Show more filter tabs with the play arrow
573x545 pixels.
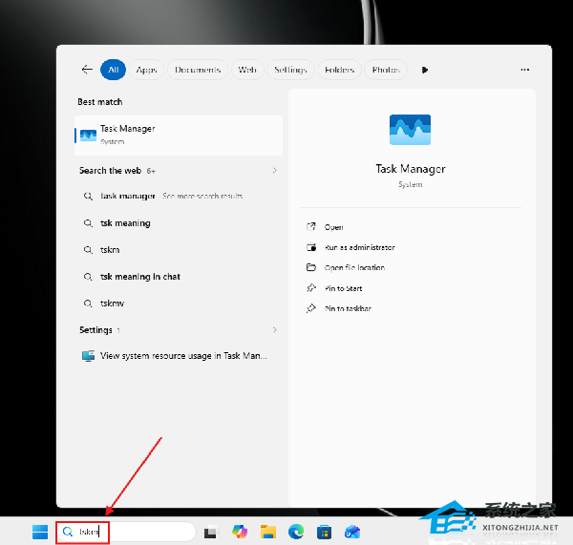(424, 70)
